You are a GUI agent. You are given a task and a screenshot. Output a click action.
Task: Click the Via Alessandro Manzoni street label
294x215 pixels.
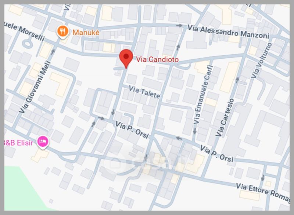pos(228,32)
